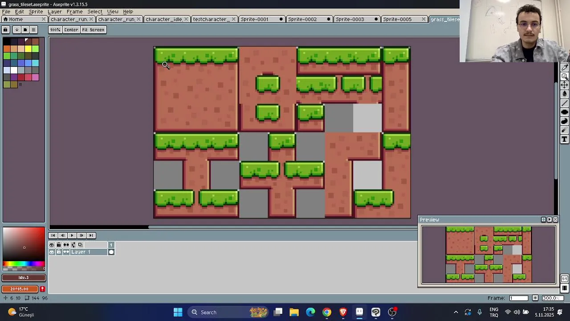Toggle lock on Layer 1
This screenshot has height=321, width=570.
(59, 252)
